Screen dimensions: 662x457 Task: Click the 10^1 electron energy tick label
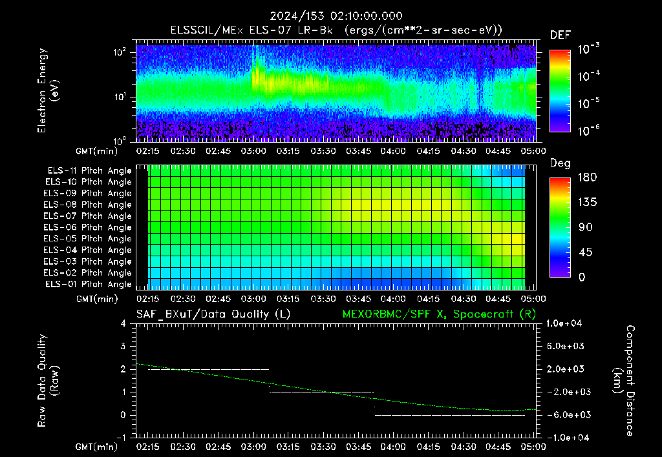(120, 97)
